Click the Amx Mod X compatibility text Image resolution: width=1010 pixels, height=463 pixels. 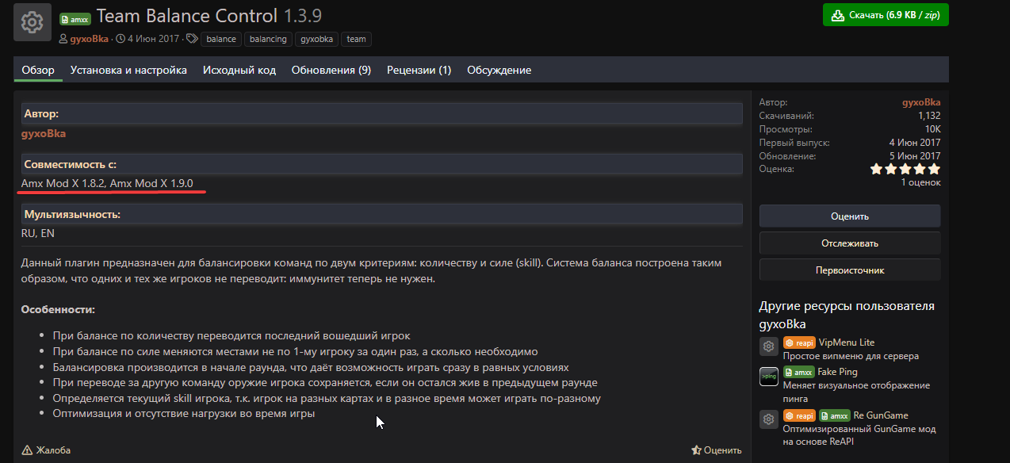107,183
